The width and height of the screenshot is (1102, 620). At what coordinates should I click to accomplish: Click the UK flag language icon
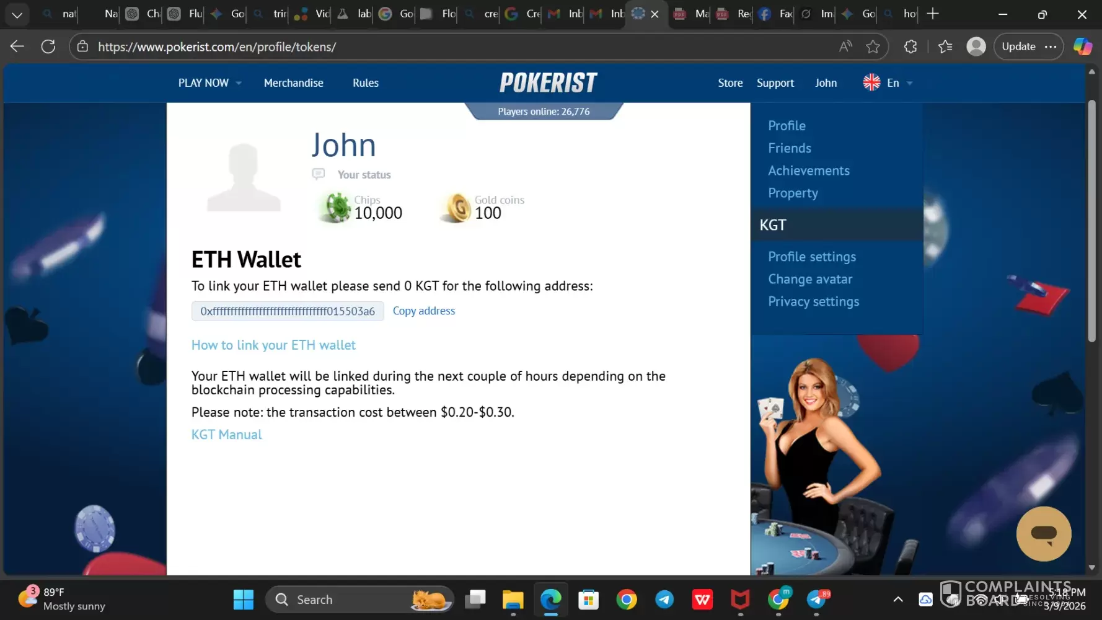(871, 82)
